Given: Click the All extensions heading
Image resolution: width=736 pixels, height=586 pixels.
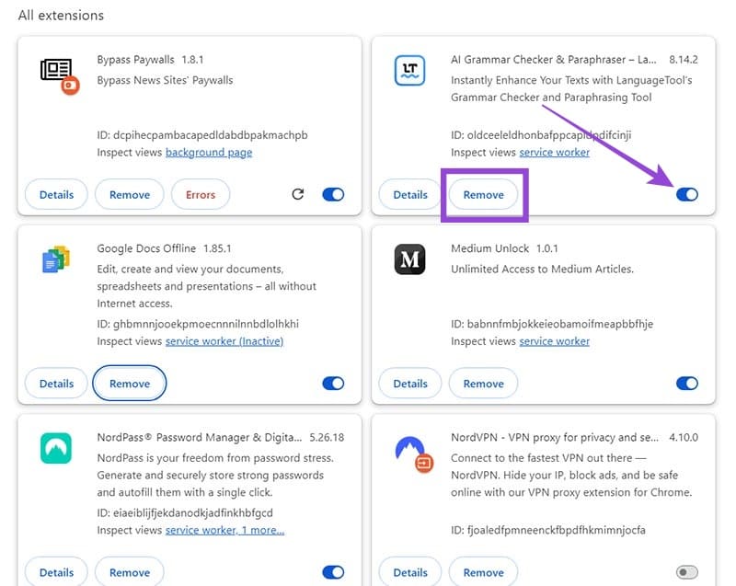Looking at the screenshot, I should (x=61, y=16).
